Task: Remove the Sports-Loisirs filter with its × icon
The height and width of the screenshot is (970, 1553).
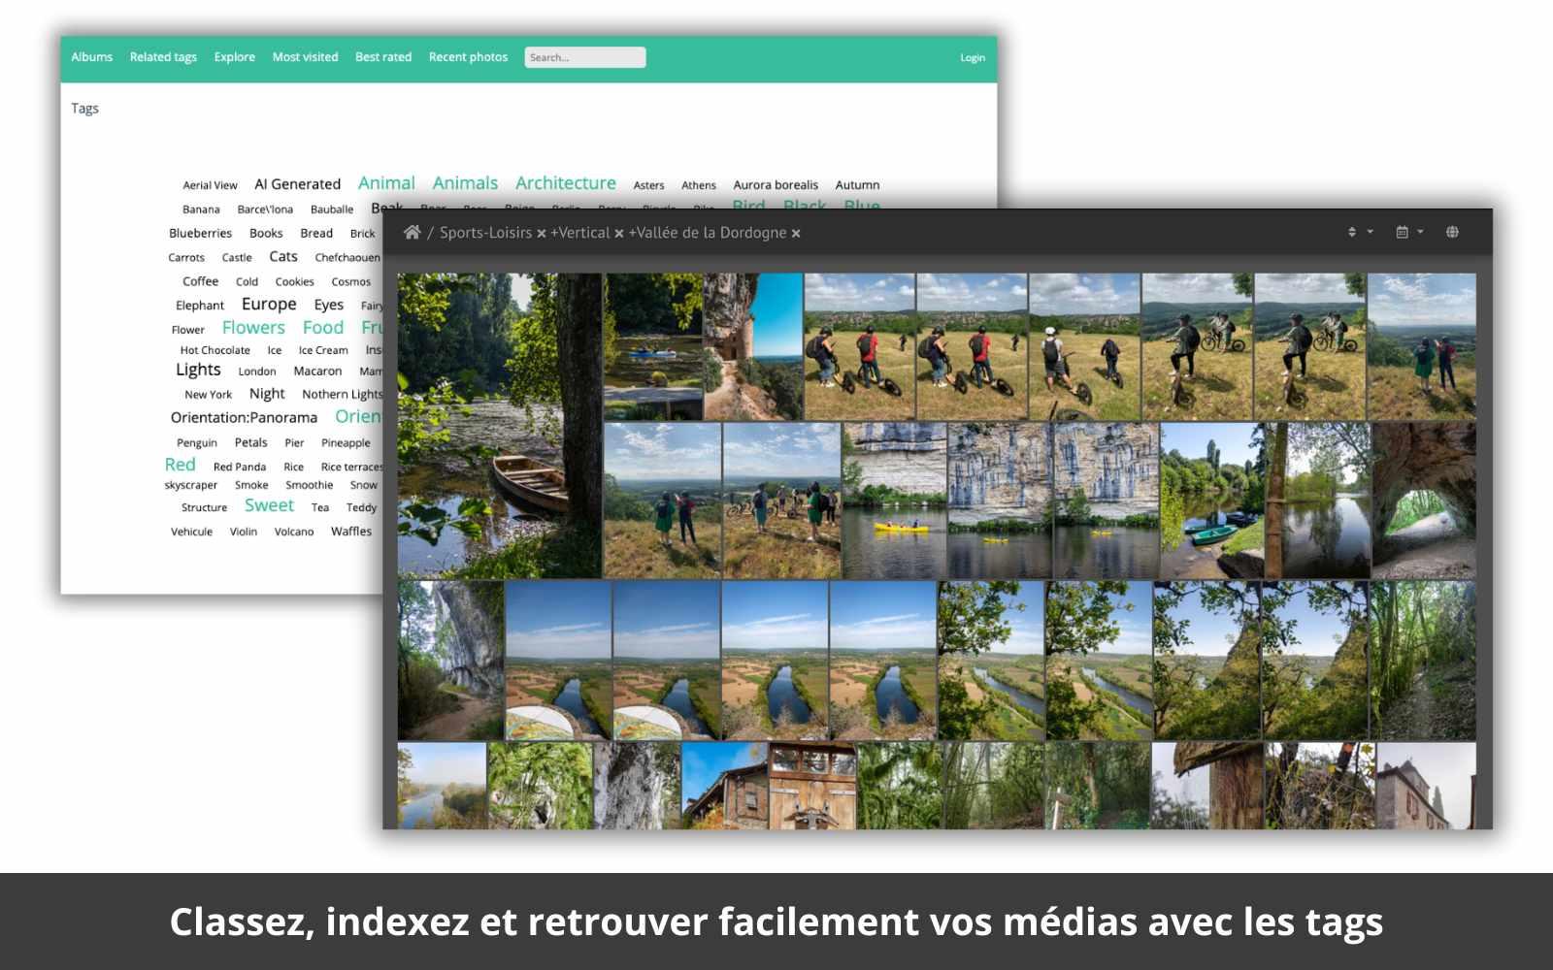Action: pos(542,233)
